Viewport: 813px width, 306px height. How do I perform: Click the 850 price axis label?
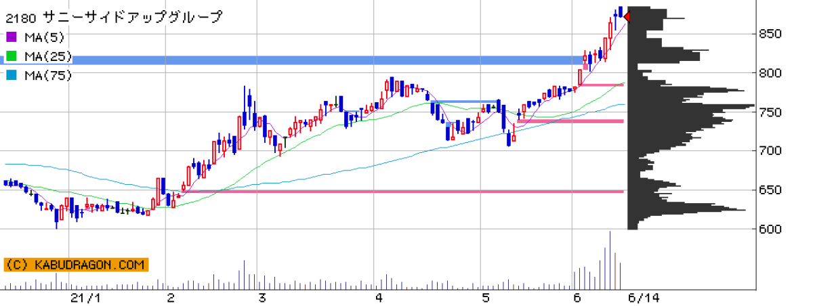pos(771,34)
